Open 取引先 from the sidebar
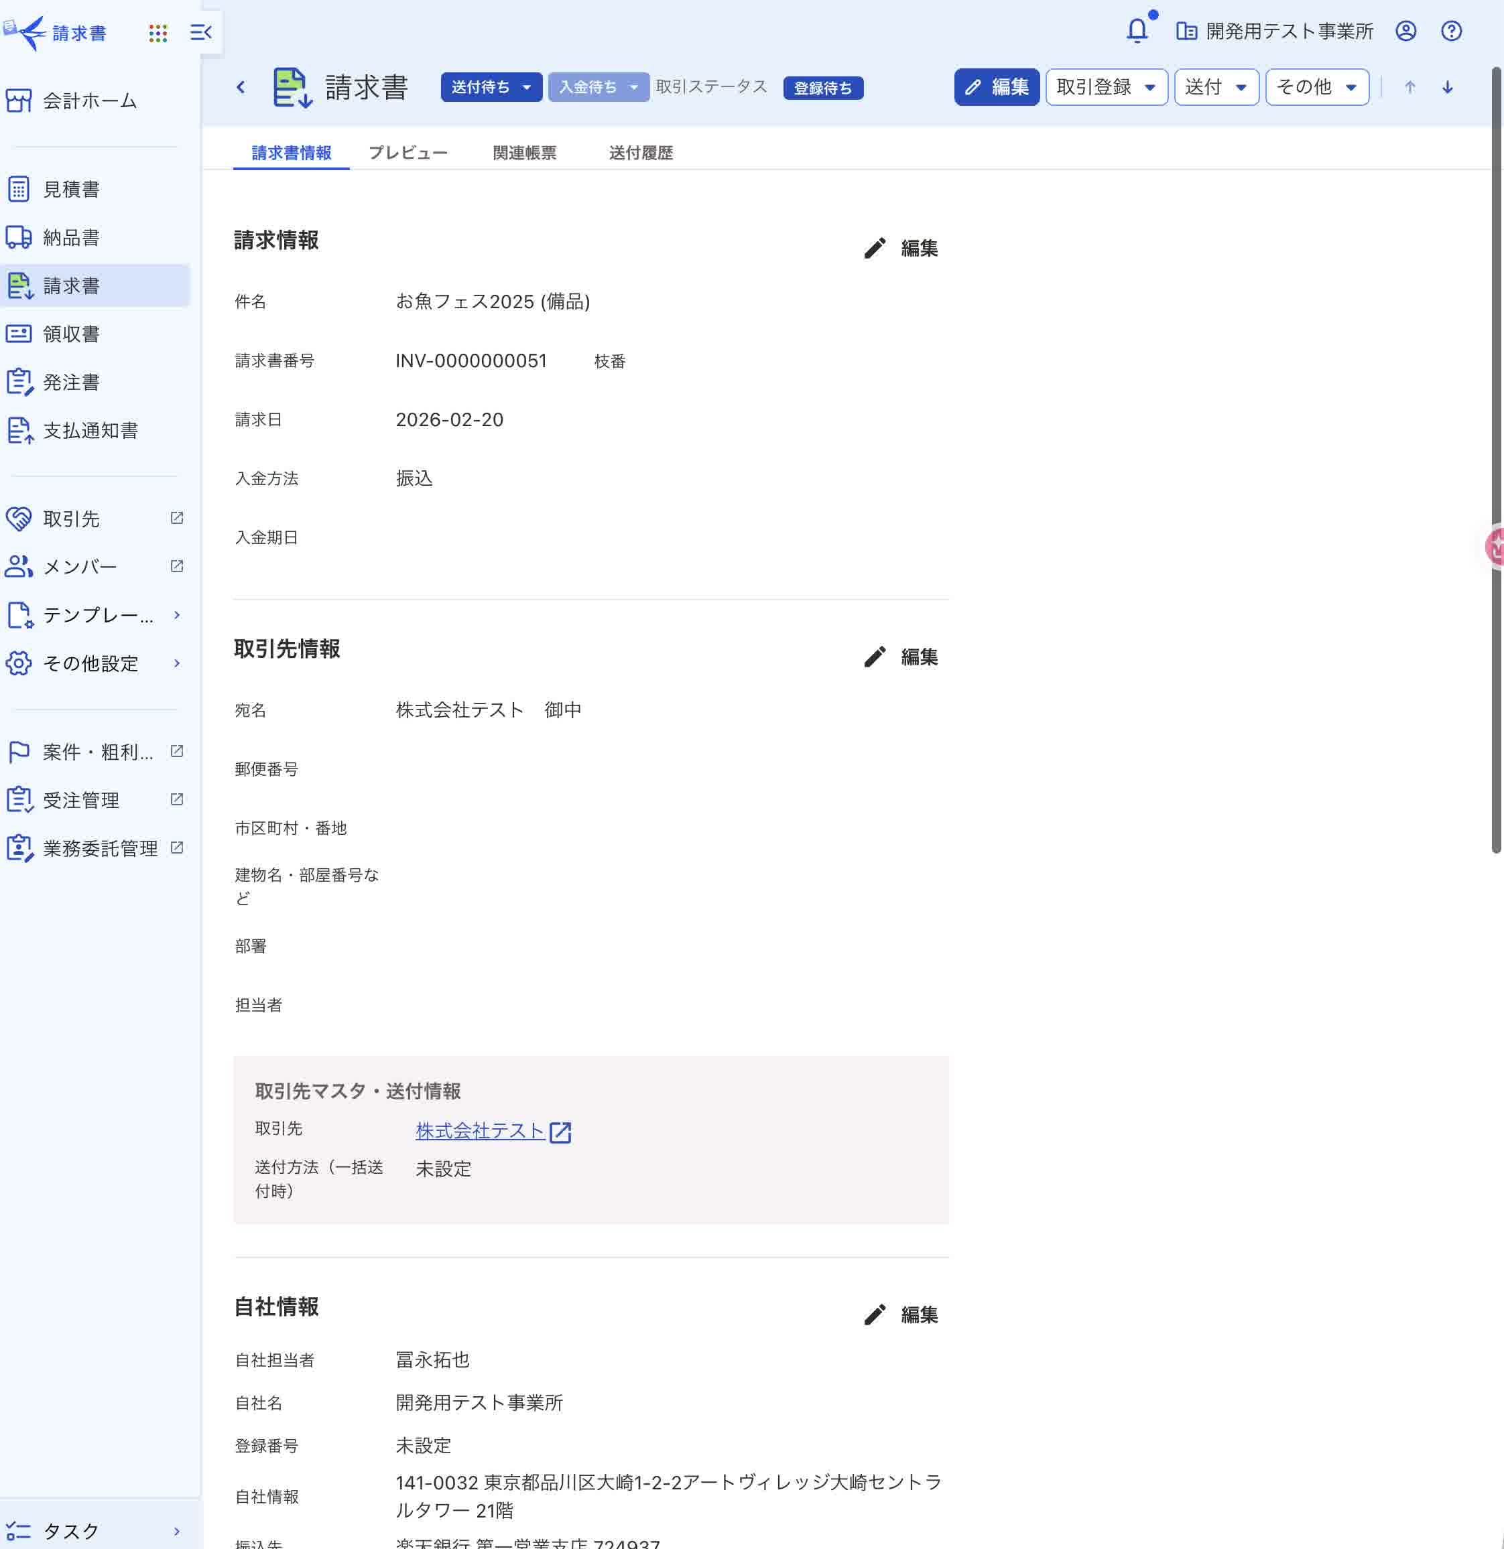The height and width of the screenshot is (1549, 1504). click(x=70, y=519)
